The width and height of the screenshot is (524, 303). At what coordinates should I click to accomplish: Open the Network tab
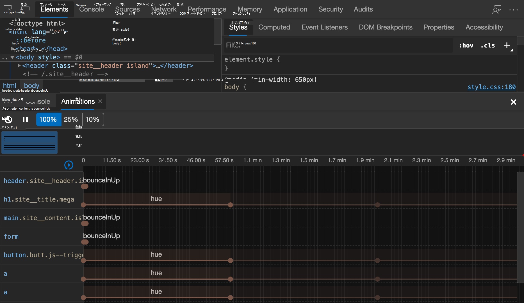[164, 9]
